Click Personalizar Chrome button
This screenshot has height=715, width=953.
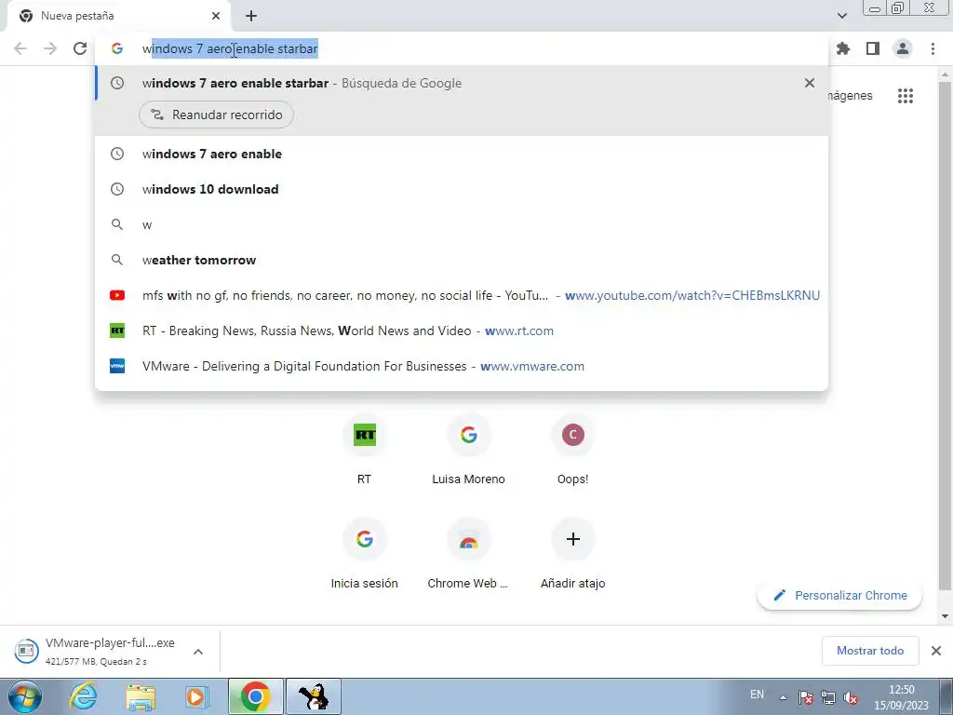[x=840, y=595]
